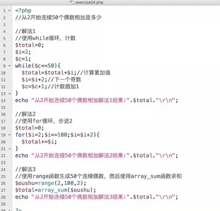Click the <?php opening tag
The width and height of the screenshot is (220, 211).
23,10
